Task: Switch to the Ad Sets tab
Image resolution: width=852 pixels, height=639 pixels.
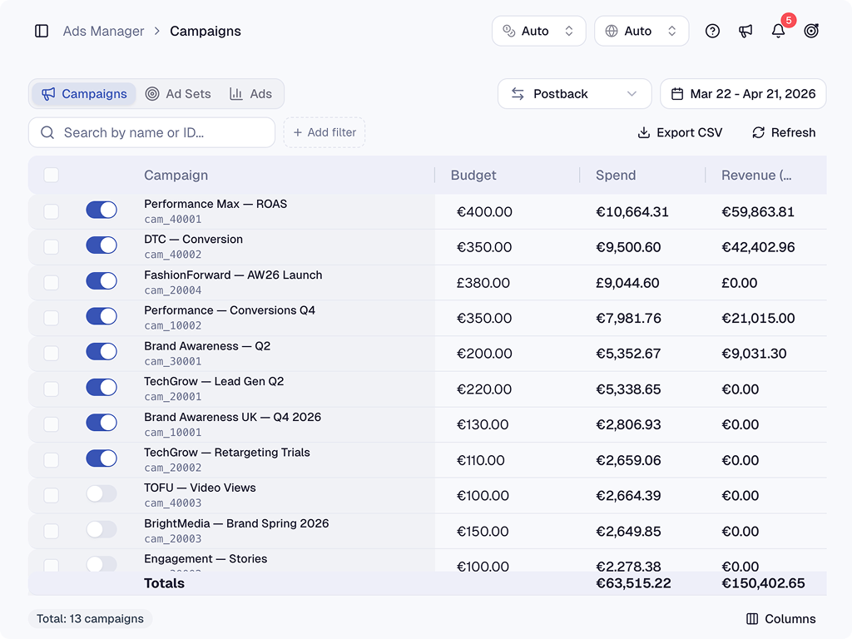Action: (x=178, y=94)
